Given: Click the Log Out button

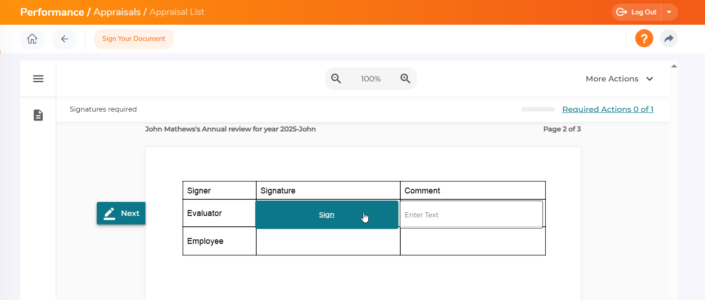Looking at the screenshot, I should coord(637,12).
